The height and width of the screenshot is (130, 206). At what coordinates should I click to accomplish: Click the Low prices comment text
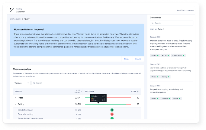[x=170, y=69]
